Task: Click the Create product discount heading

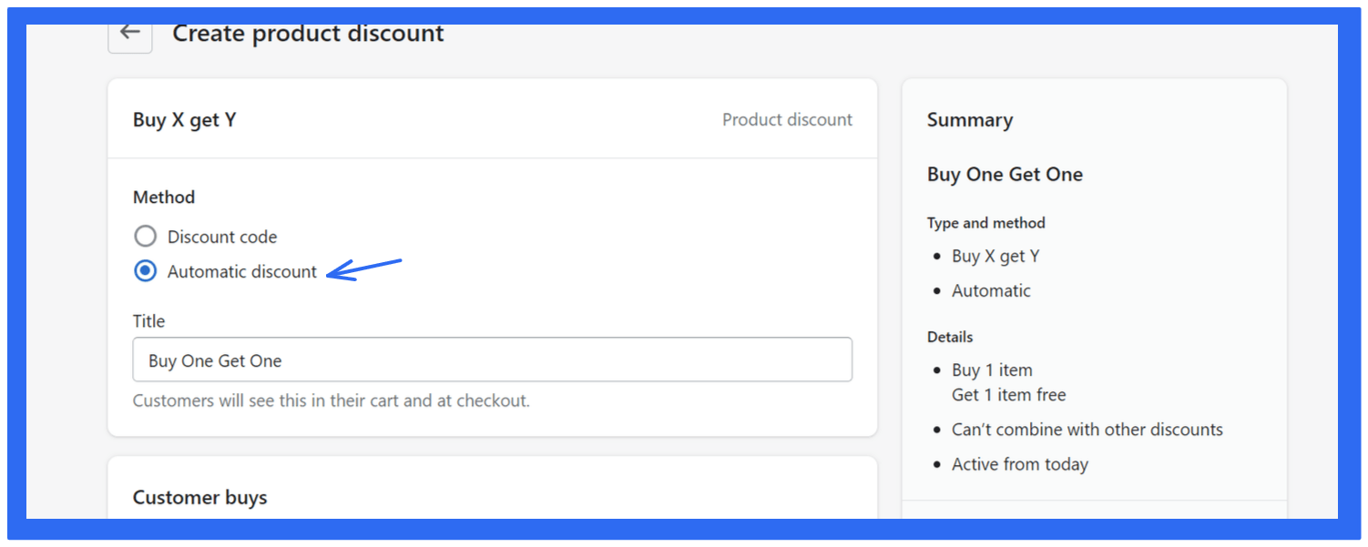Action: point(307,33)
